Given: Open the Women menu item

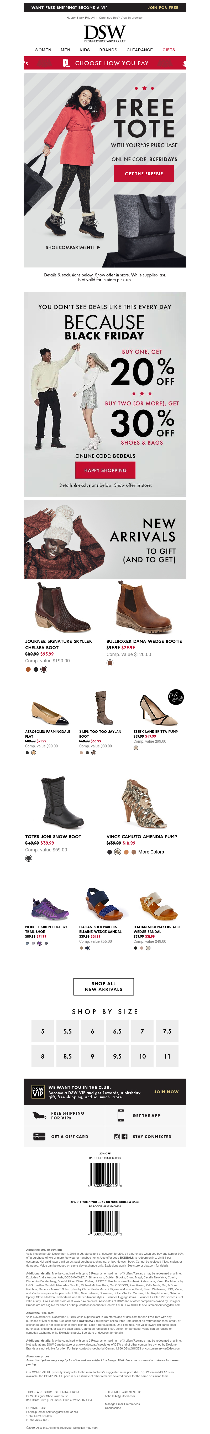Looking at the screenshot, I should click(43, 50).
